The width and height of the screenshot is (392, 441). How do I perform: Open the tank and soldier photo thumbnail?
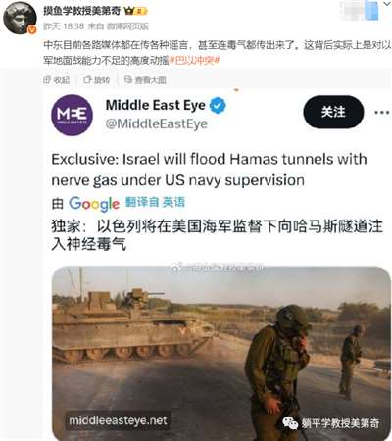tap(221, 353)
